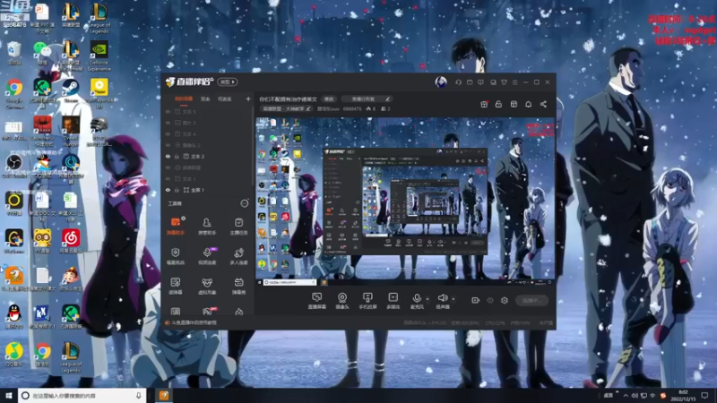Screen dimensions: 717x403
Task: Select 文本 2 source row
Action: (x=207, y=156)
